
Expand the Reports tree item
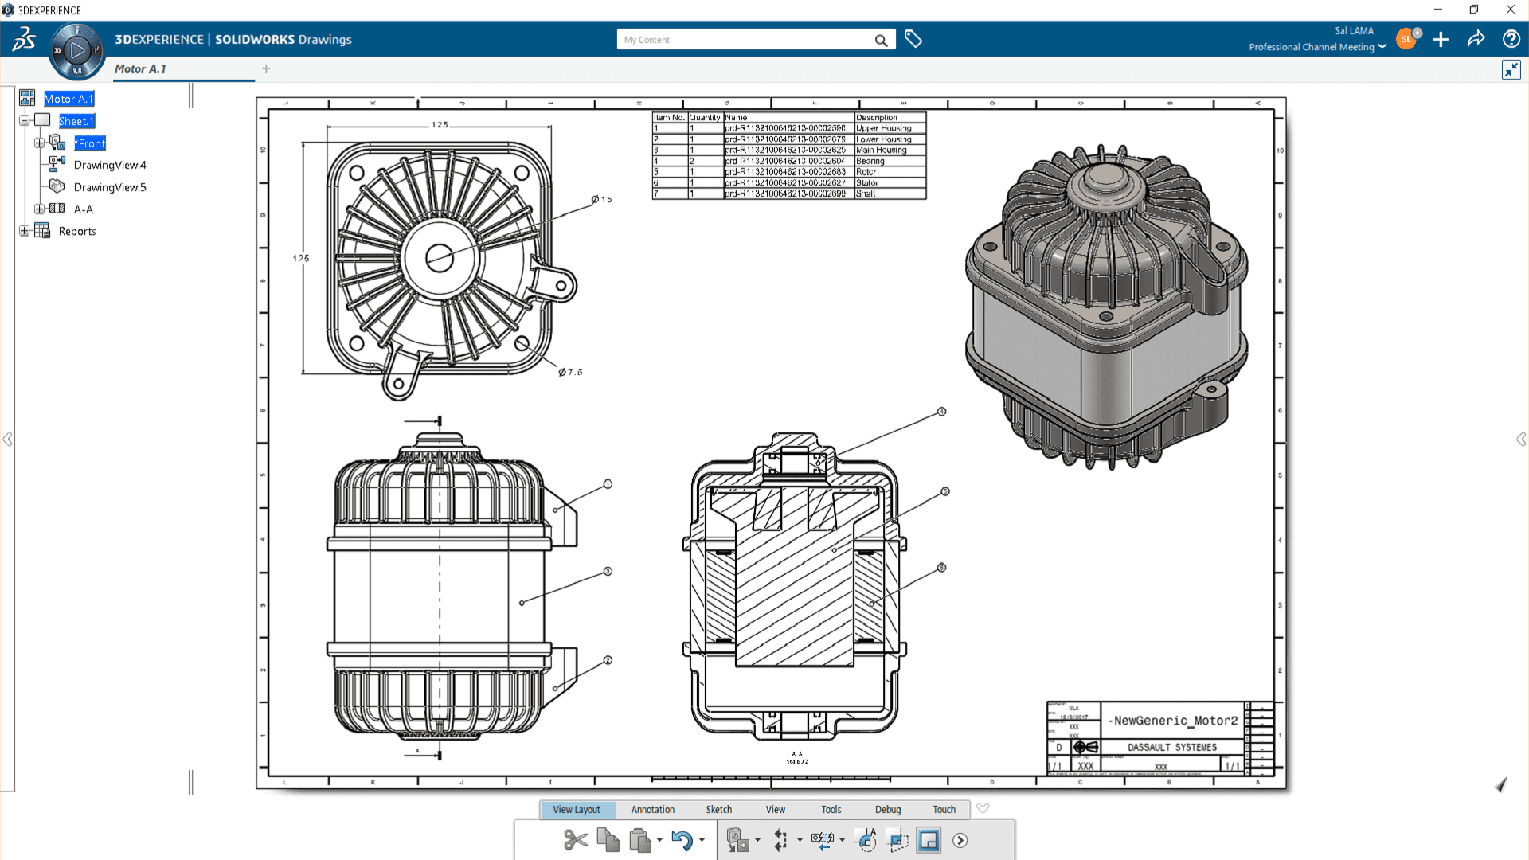(23, 230)
